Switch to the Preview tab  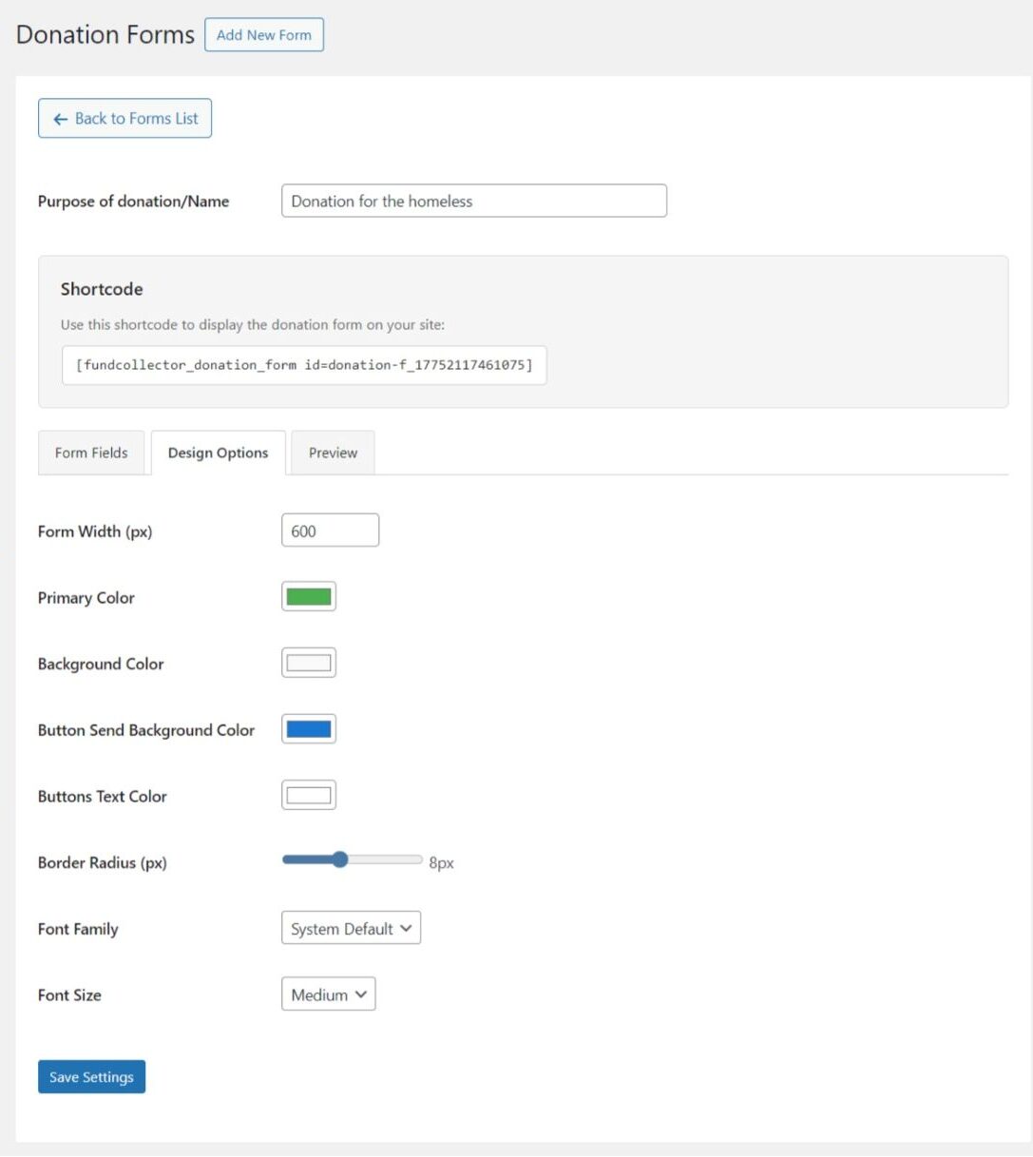point(332,453)
